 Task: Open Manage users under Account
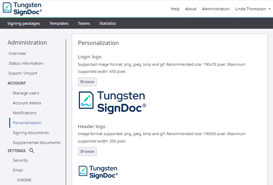(x=26, y=93)
